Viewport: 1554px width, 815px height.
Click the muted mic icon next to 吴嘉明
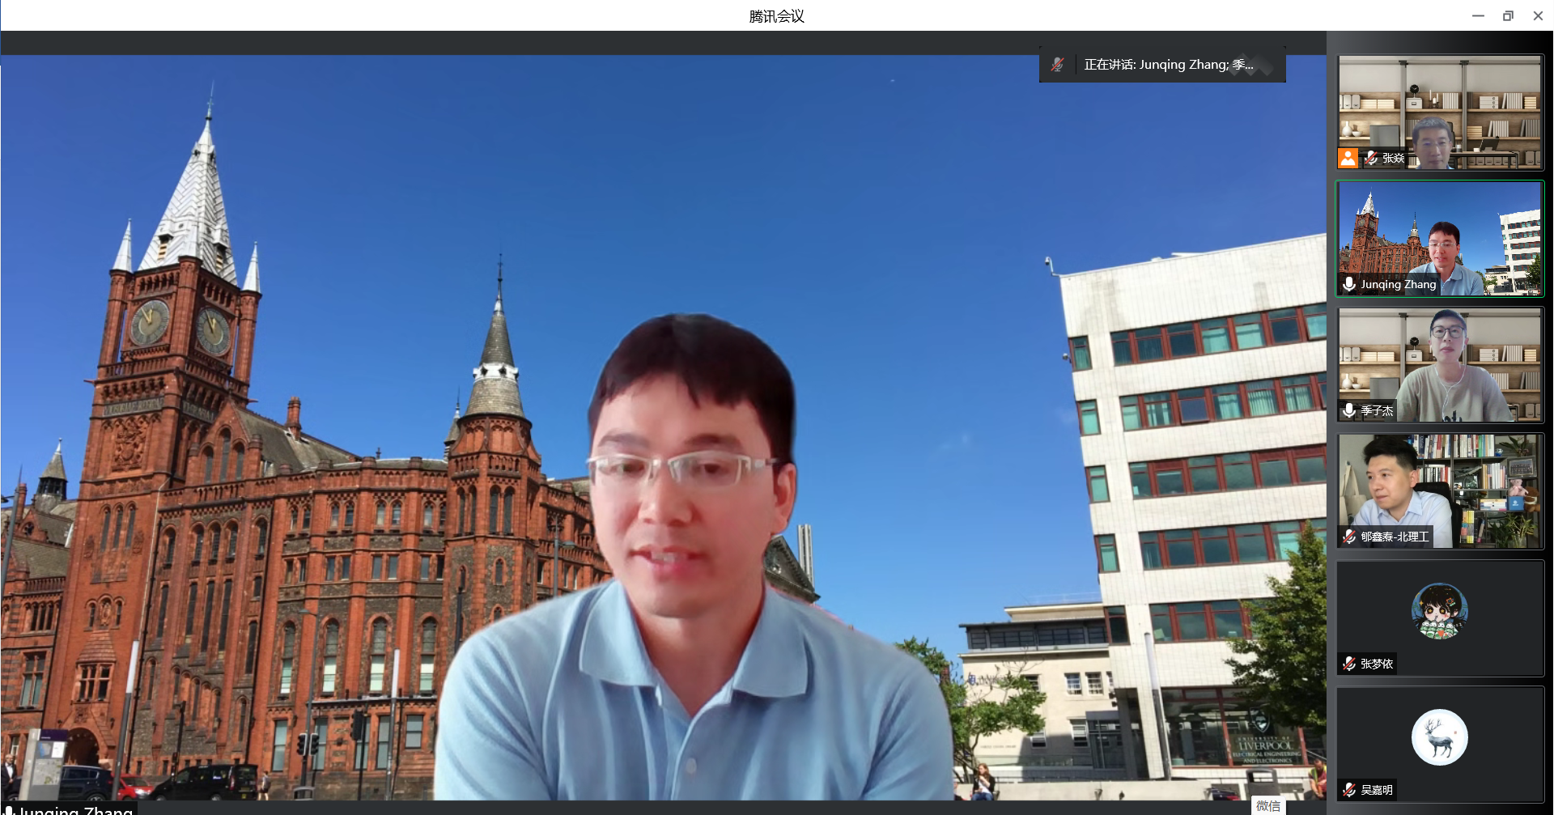tap(1349, 790)
